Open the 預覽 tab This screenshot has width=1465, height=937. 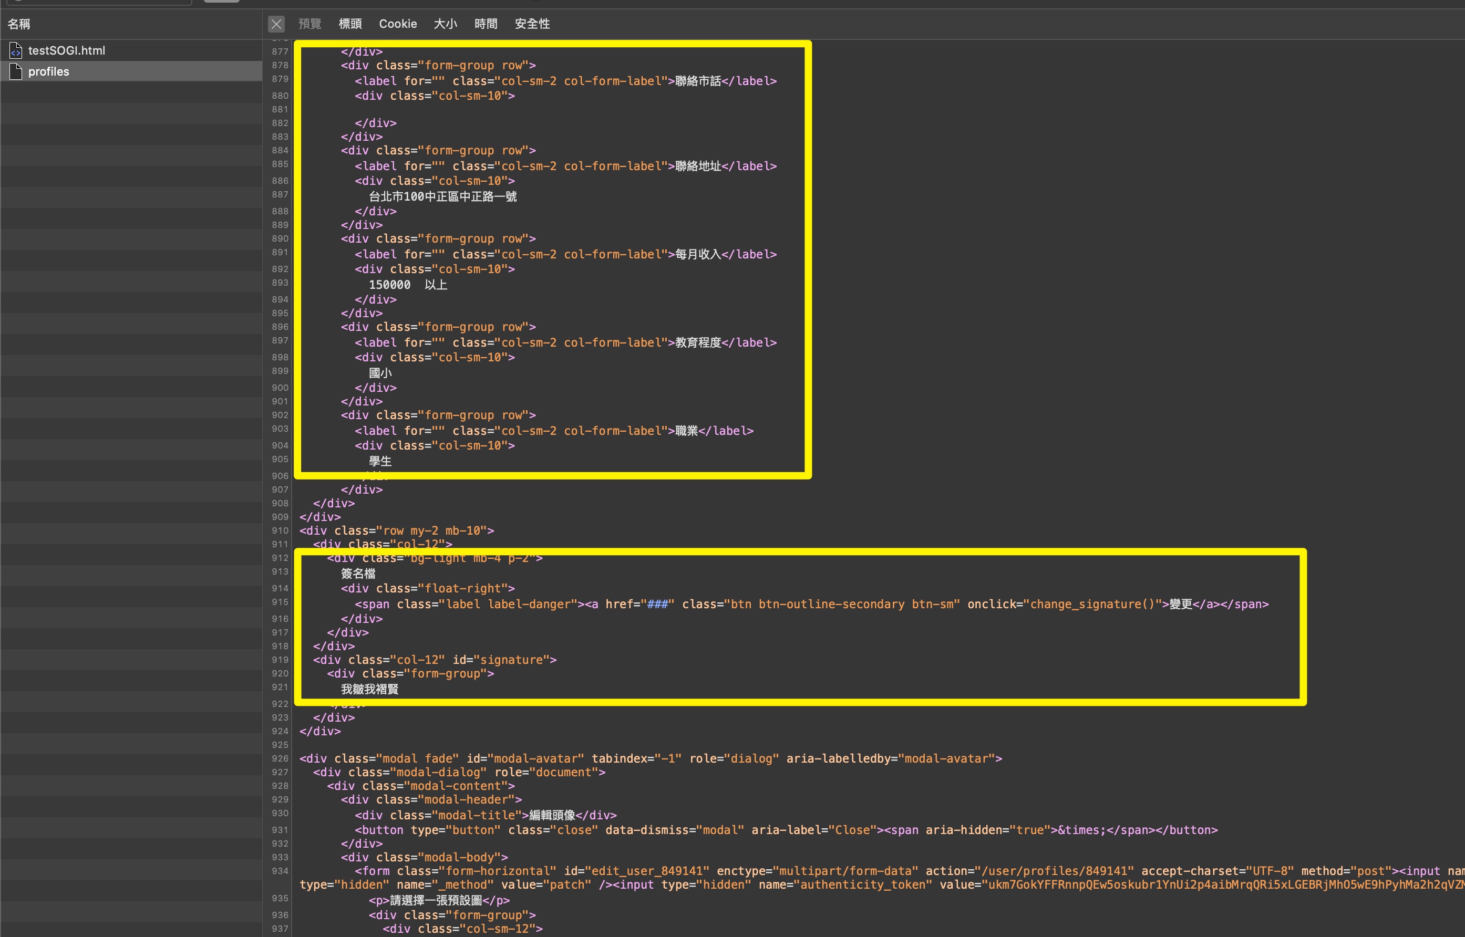pyautogui.click(x=309, y=24)
